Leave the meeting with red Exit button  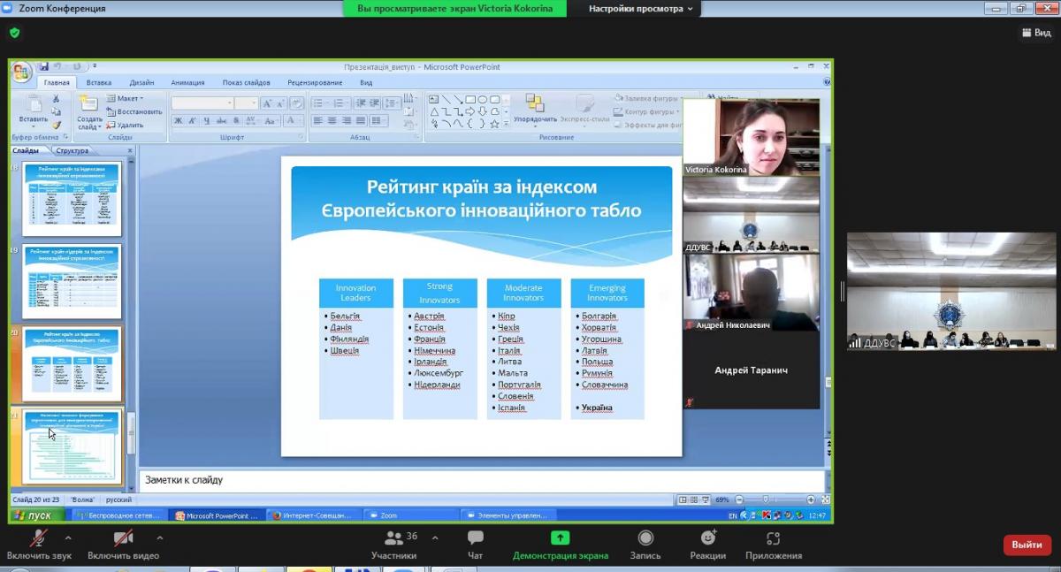point(1027,545)
